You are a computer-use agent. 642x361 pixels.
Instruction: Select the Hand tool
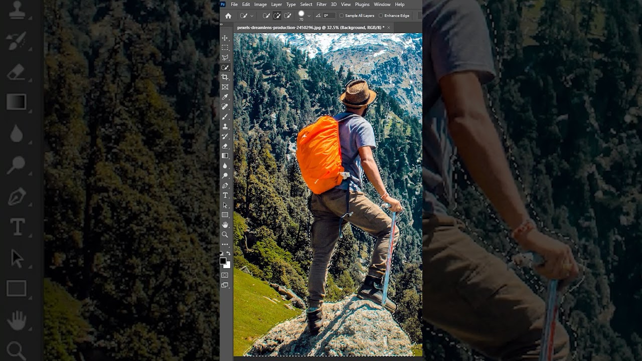[225, 225]
